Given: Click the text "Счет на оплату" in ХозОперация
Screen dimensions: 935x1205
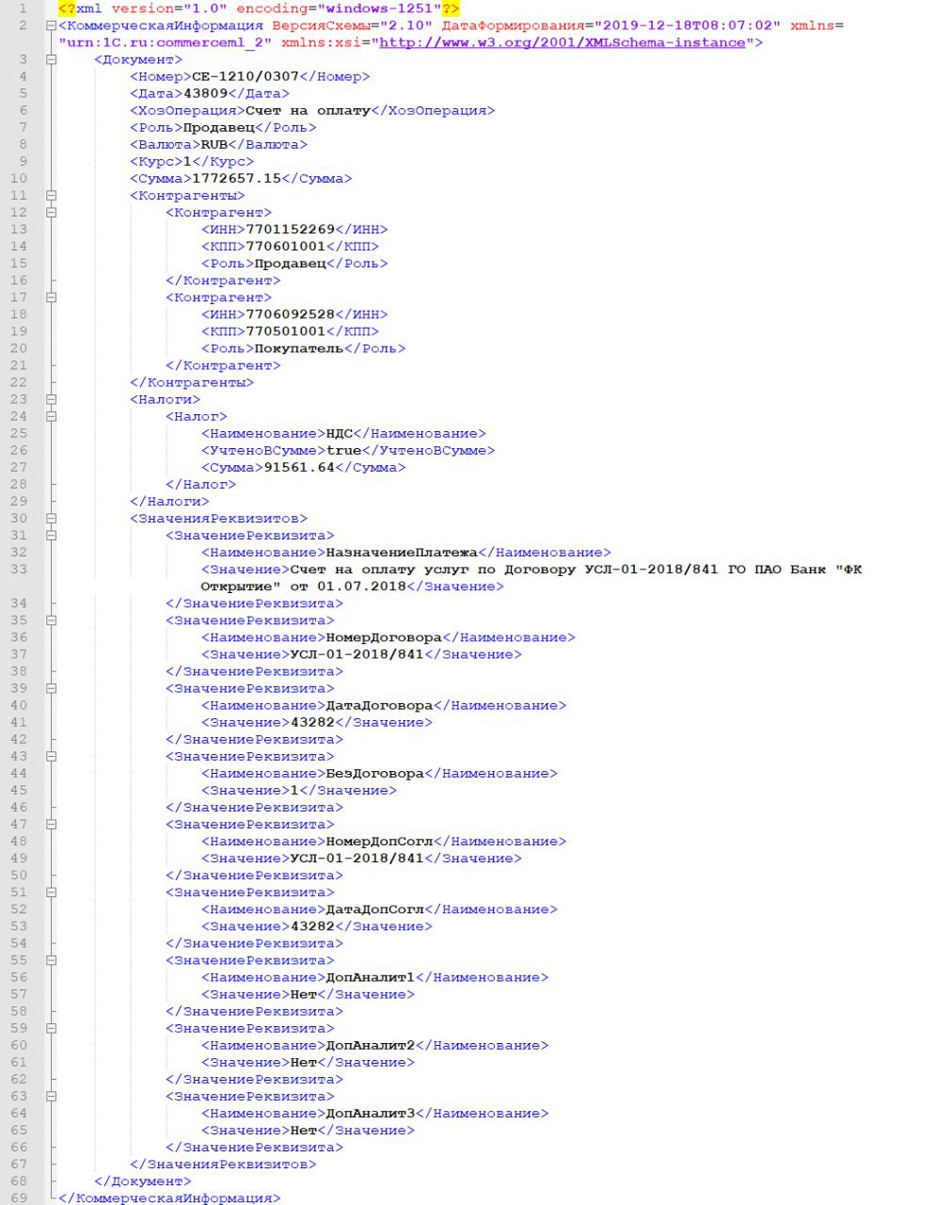Looking at the screenshot, I should [308, 110].
